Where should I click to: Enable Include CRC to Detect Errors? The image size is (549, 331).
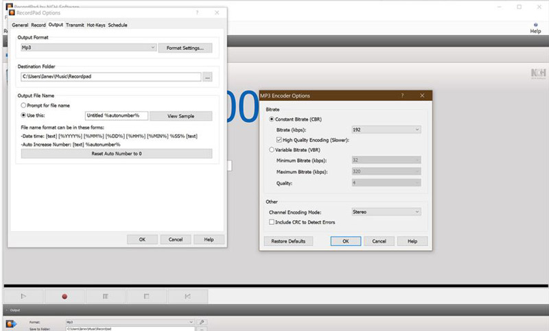point(271,222)
